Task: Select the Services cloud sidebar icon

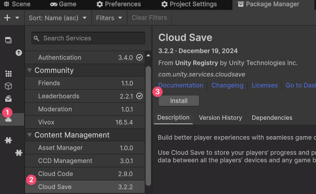Action: click(8, 119)
